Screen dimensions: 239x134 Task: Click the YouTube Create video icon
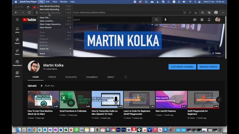coord(195,20)
